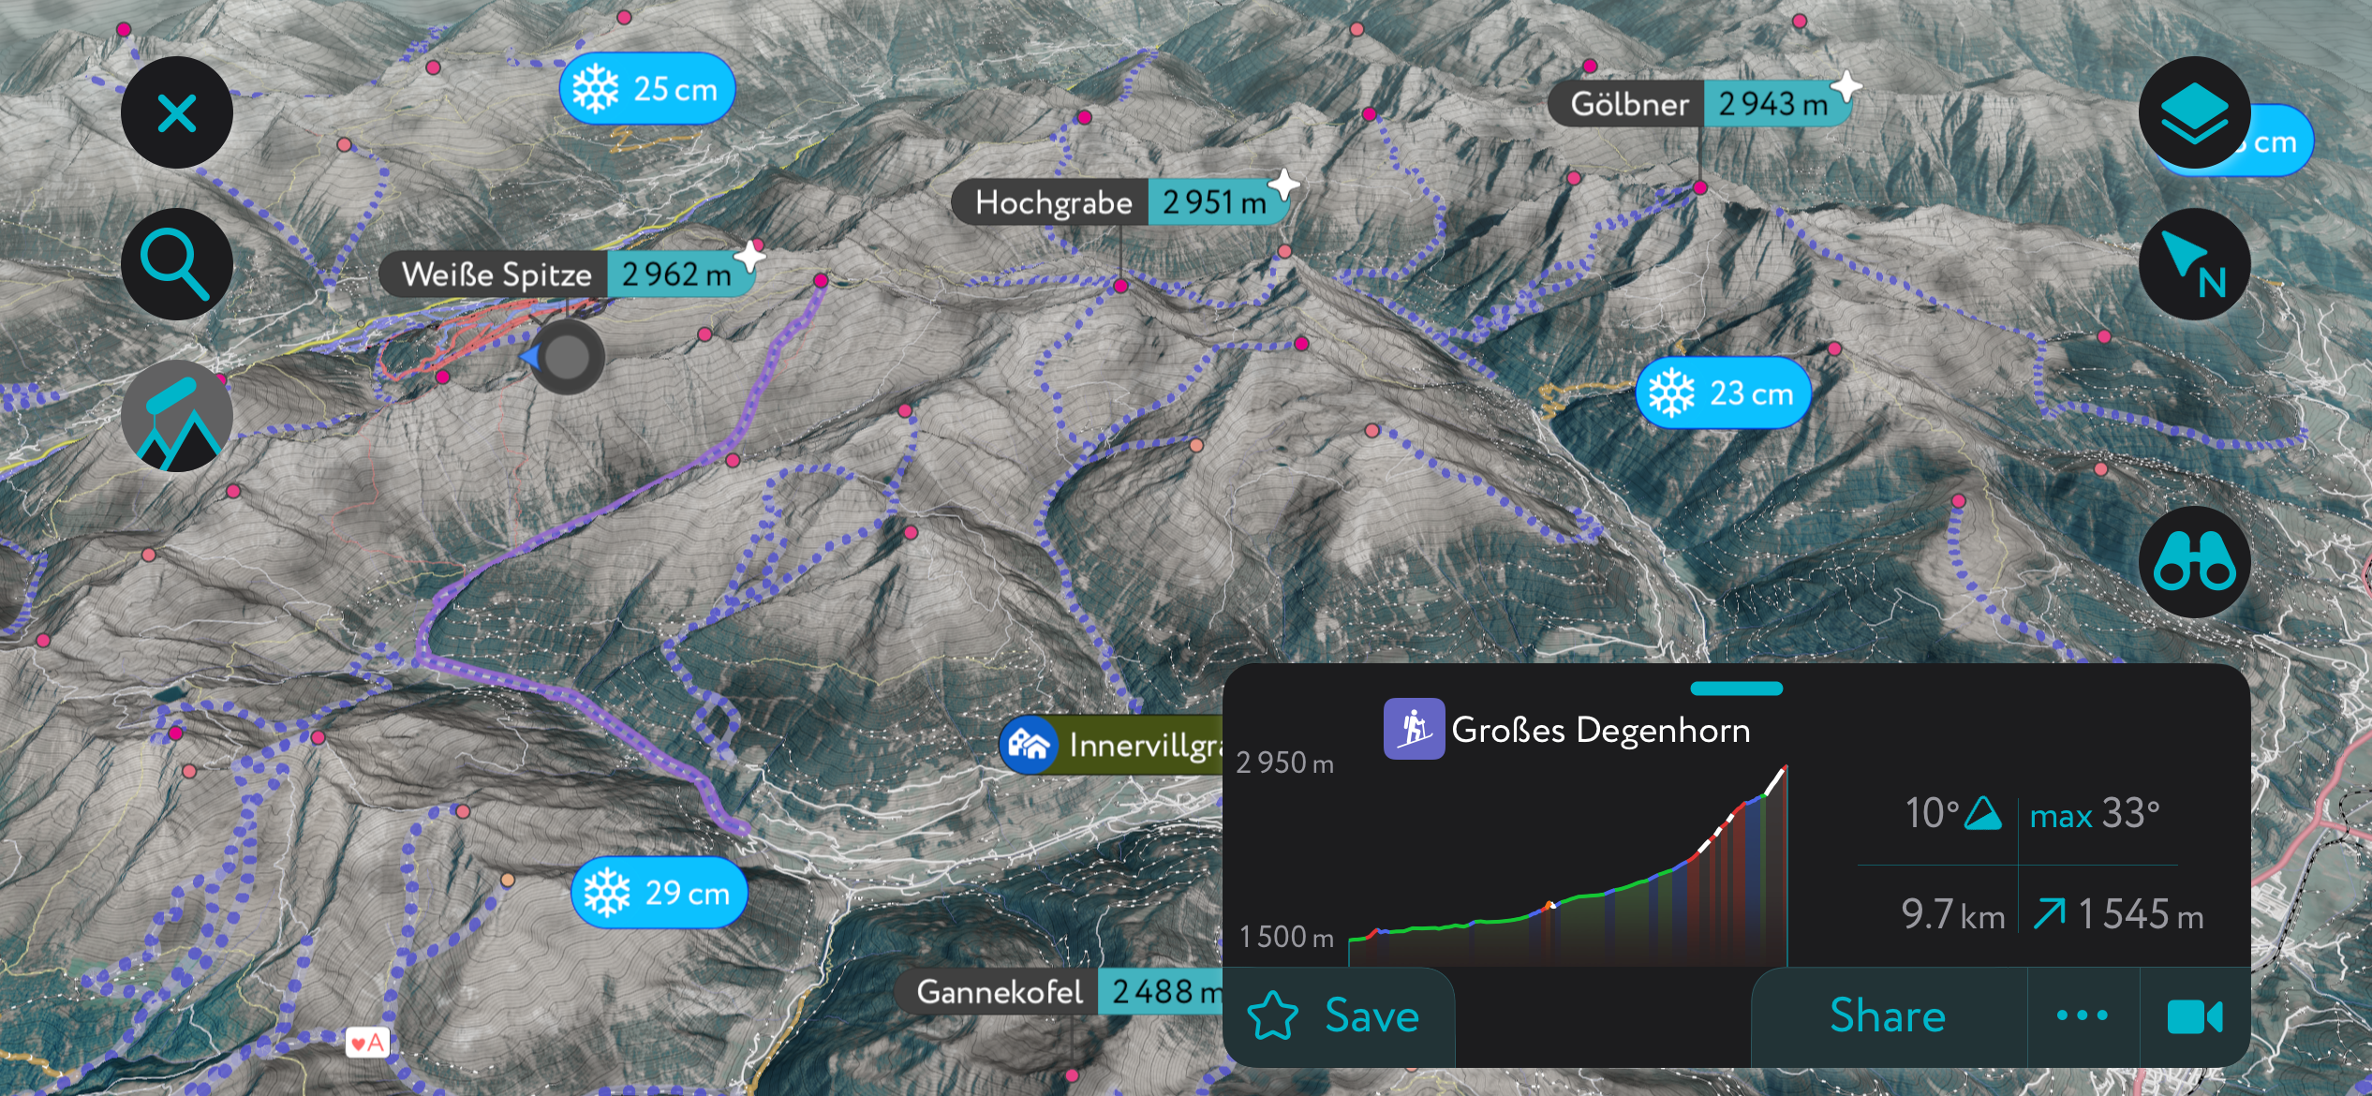The image size is (2372, 1096).
Task: Tap the mountain telescope peak finder icon
Action: click(177, 416)
